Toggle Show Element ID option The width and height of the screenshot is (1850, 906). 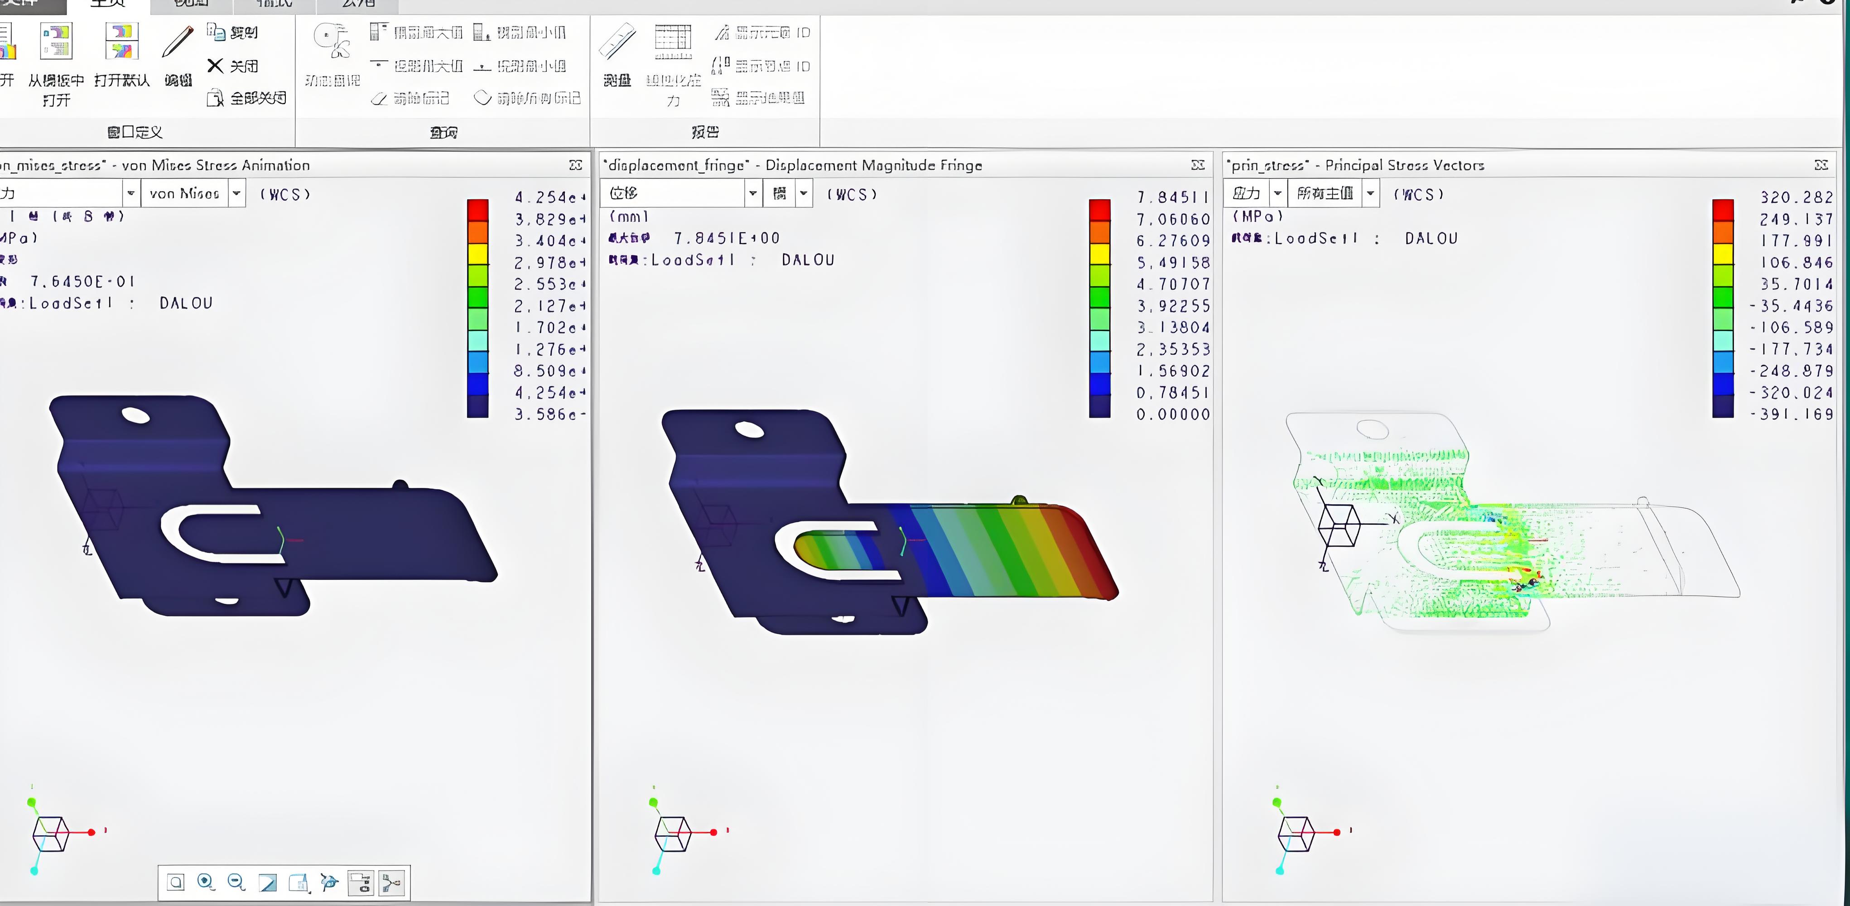(762, 32)
